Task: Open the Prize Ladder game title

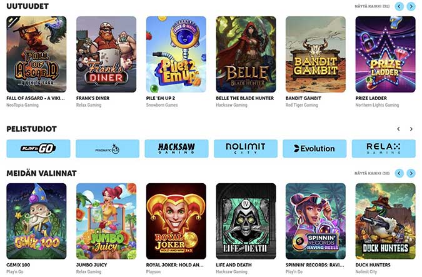Action: pyautogui.click(x=371, y=98)
